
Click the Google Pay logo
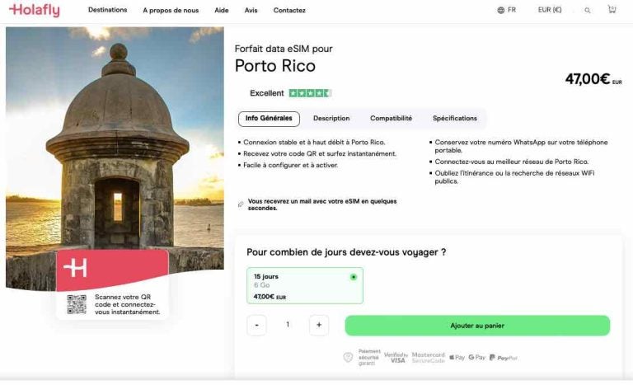point(476,358)
